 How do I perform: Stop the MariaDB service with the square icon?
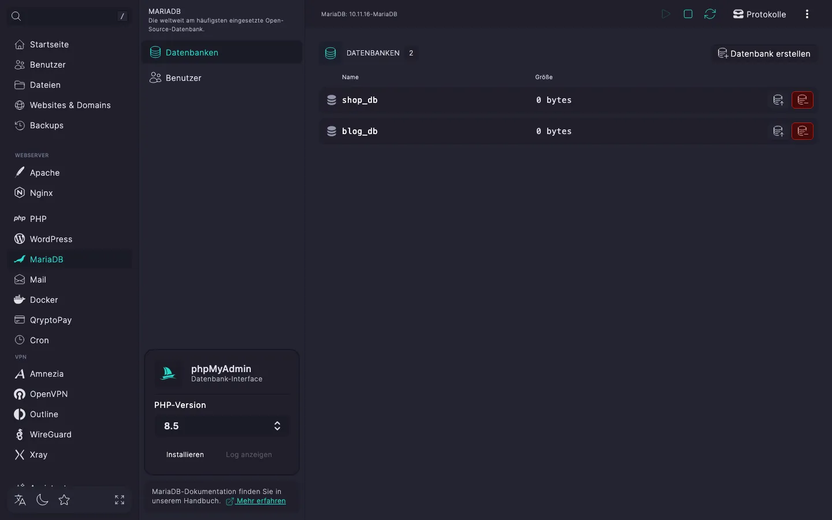click(688, 14)
